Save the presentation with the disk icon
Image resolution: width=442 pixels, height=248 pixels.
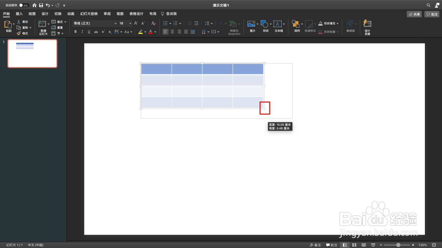click(41, 5)
